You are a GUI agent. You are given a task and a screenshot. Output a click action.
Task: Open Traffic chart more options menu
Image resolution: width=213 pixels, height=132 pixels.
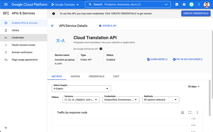tap(197, 112)
